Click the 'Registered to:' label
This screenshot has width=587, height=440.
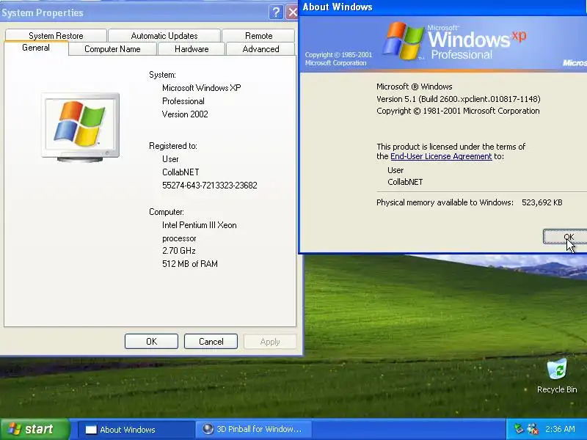(173, 146)
